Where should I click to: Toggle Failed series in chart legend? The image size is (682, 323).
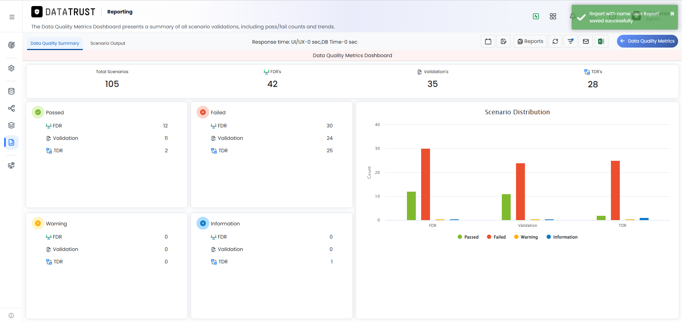pos(496,237)
